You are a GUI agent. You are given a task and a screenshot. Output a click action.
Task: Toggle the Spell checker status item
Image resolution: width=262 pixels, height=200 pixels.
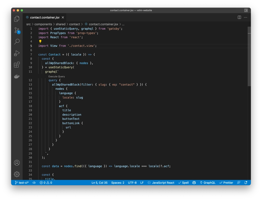click(x=183, y=183)
